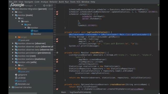Click the LICENSE file icon
The width and height of the screenshot is (168, 94).
point(16,78)
